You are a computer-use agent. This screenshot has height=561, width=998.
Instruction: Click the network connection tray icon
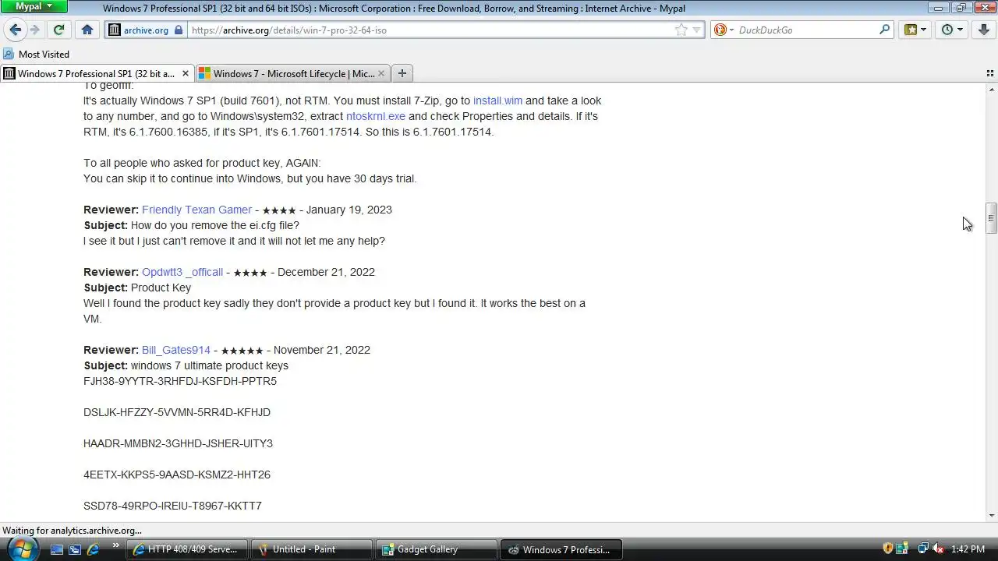[923, 549]
